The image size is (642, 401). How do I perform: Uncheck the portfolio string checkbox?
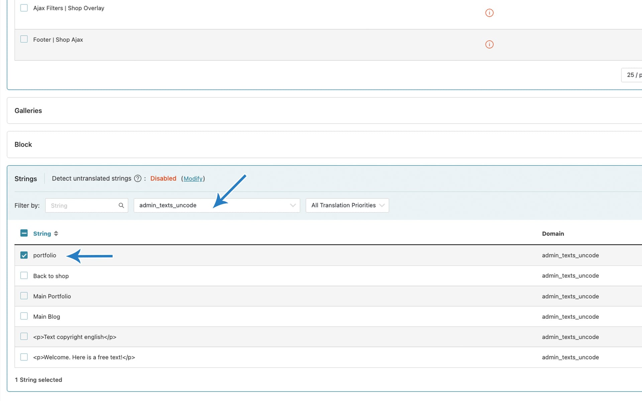[24, 255]
